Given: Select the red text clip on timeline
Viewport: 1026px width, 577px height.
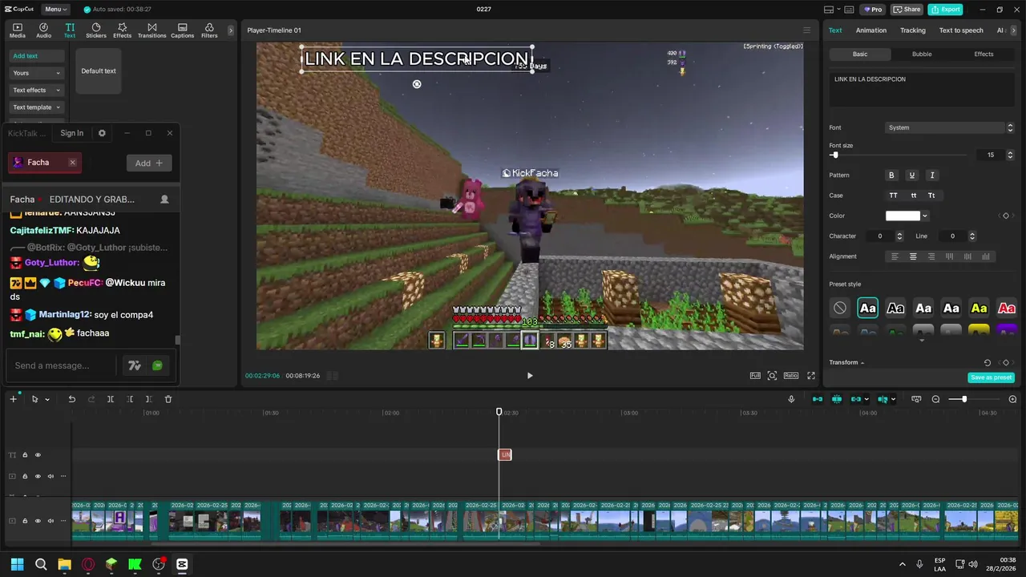Looking at the screenshot, I should click(x=505, y=455).
